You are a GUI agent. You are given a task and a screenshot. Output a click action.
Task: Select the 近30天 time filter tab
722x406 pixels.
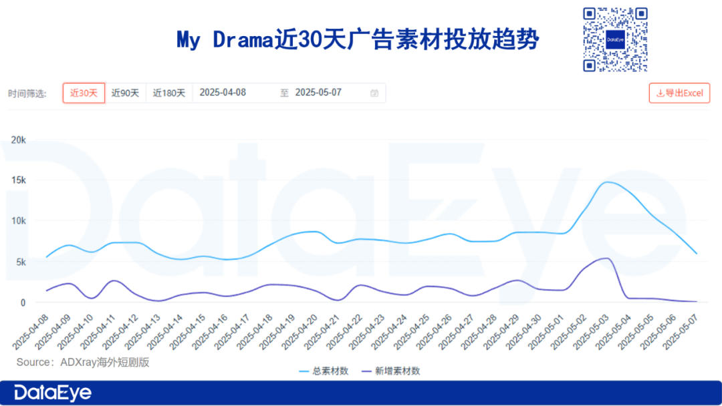tap(84, 93)
